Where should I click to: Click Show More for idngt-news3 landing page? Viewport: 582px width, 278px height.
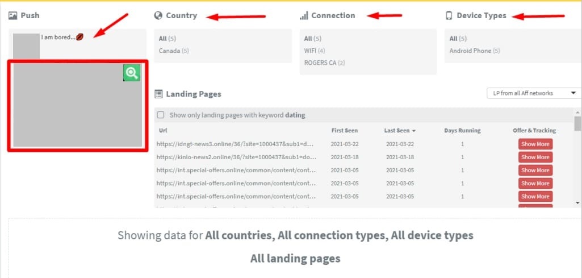point(535,144)
